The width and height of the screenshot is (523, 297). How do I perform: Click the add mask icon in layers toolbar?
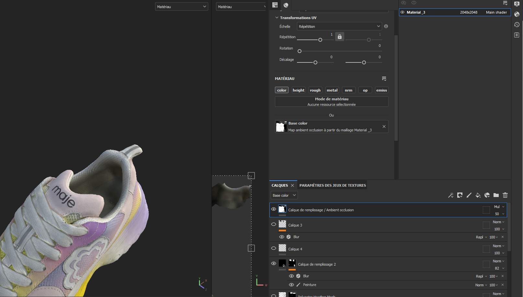point(460,195)
